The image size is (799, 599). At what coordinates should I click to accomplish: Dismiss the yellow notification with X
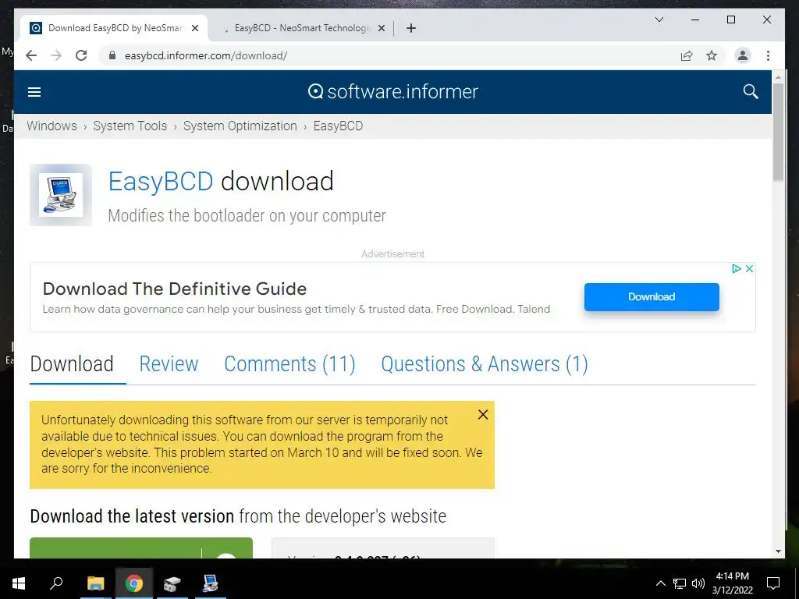point(483,415)
